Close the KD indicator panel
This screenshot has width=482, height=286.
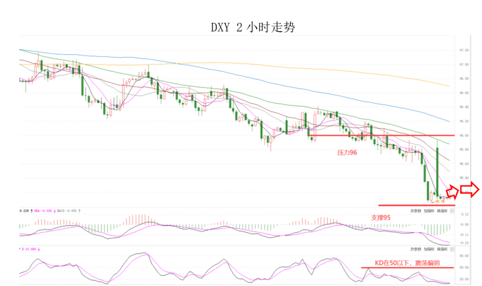tap(452, 249)
